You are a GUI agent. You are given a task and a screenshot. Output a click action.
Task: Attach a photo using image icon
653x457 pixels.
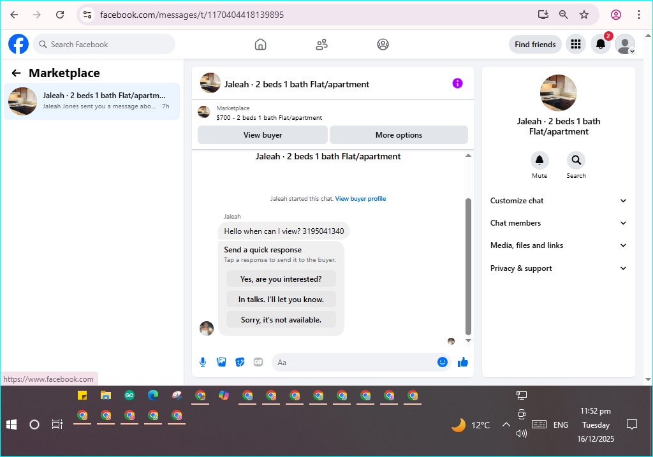click(221, 362)
